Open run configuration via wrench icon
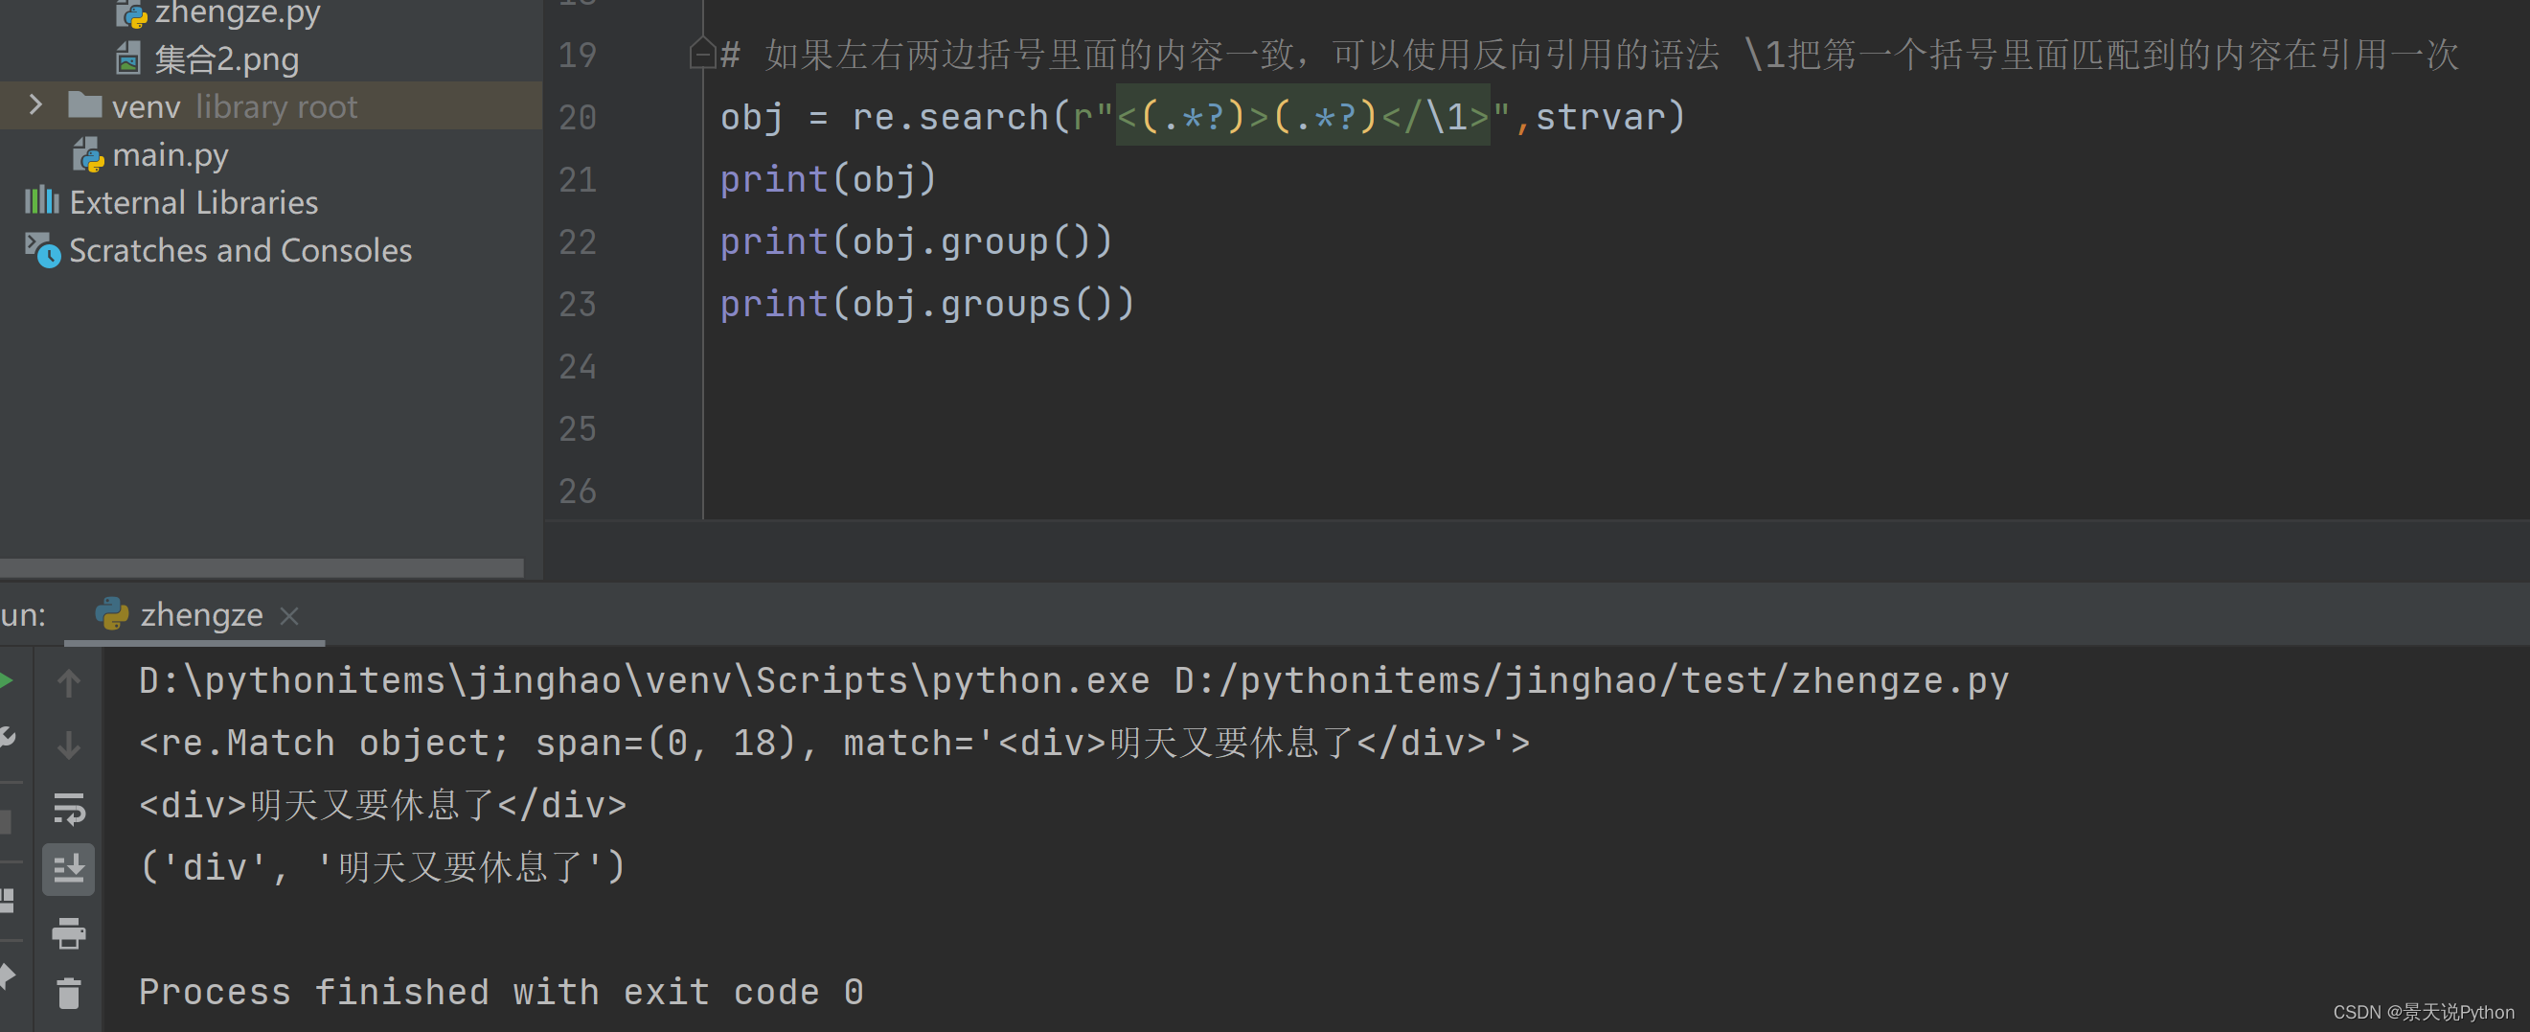Image resolution: width=2530 pixels, height=1032 pixels. tap(6, 738)
